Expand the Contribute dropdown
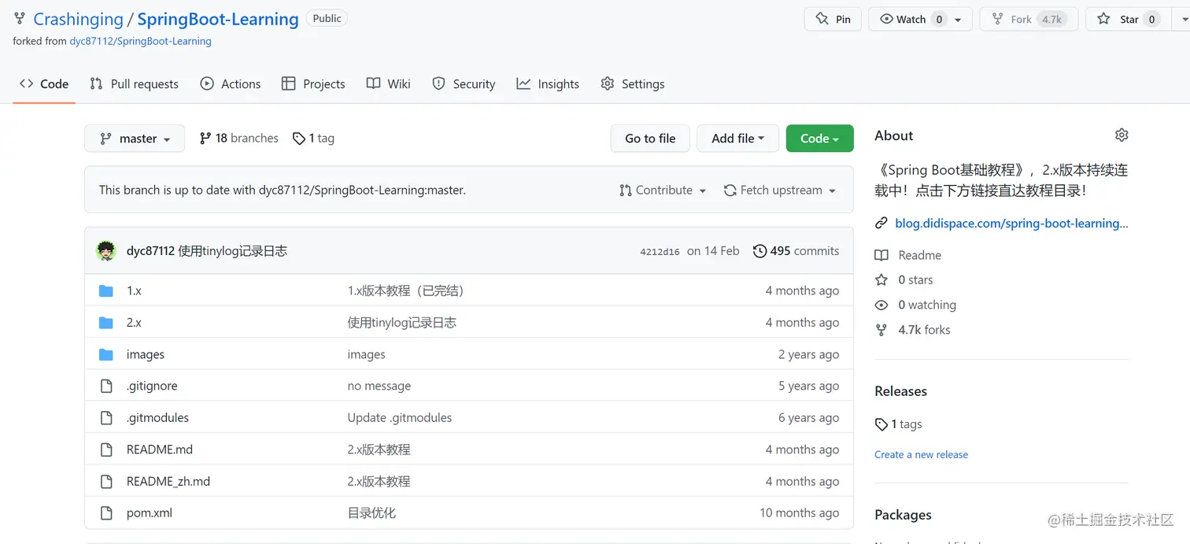Screen dimensions: 1190x544 click(663, 191)
